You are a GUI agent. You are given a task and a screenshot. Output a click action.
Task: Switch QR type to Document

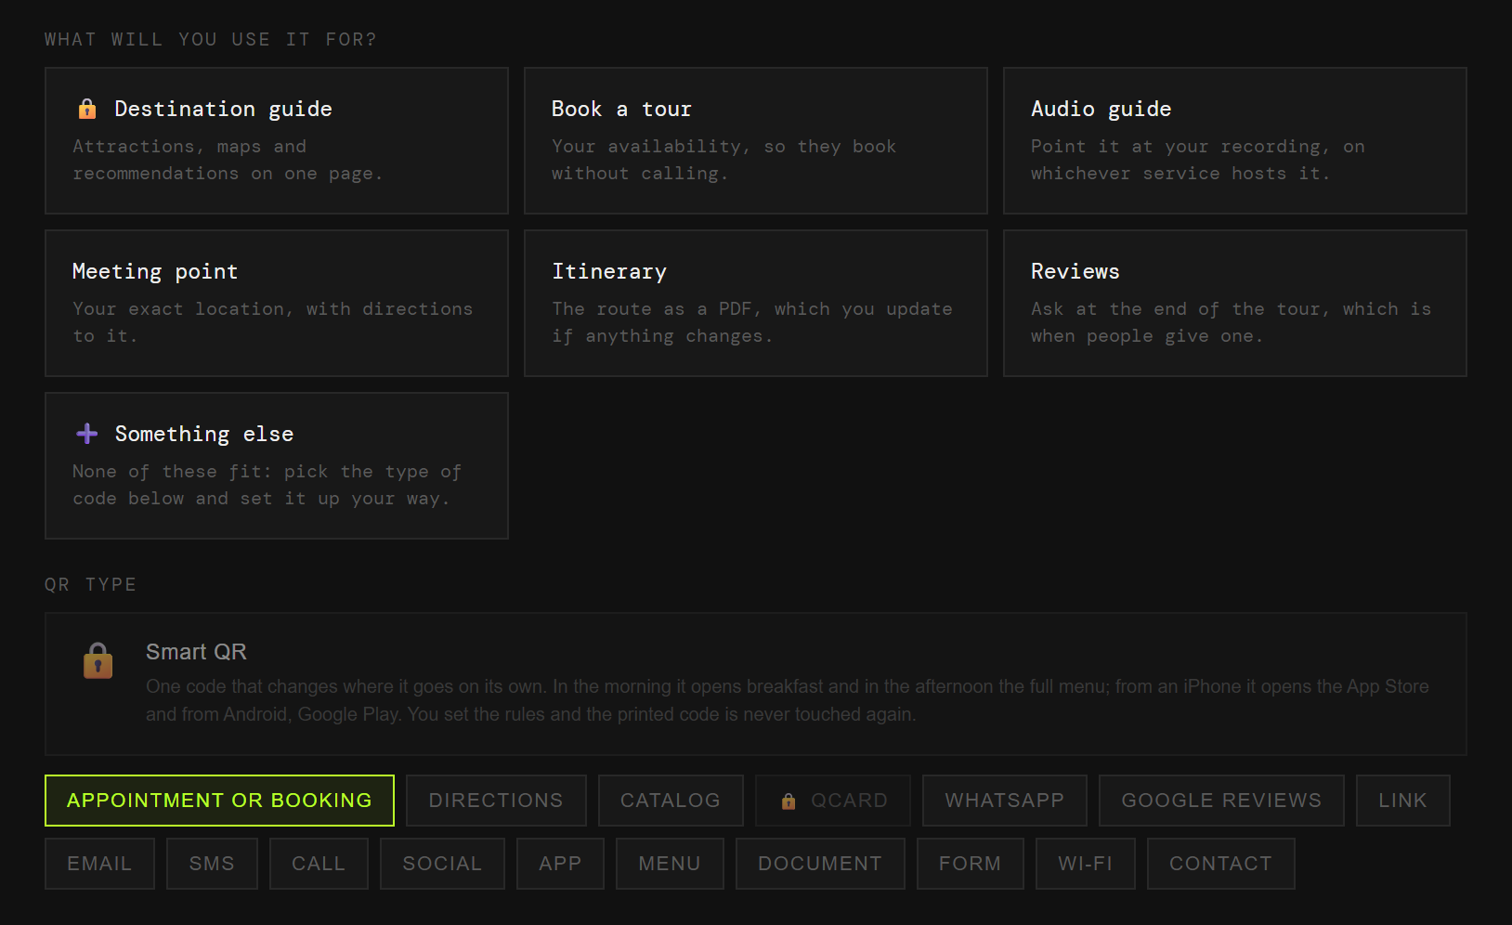click(x=820, y=864)
